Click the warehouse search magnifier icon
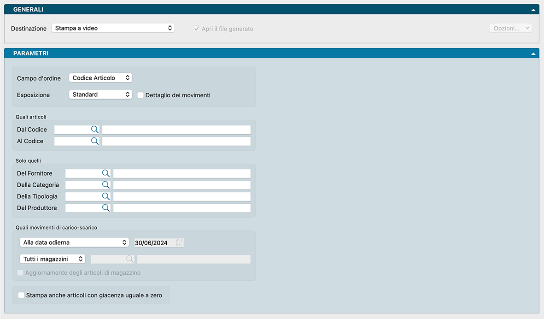 tap(130, 259)
